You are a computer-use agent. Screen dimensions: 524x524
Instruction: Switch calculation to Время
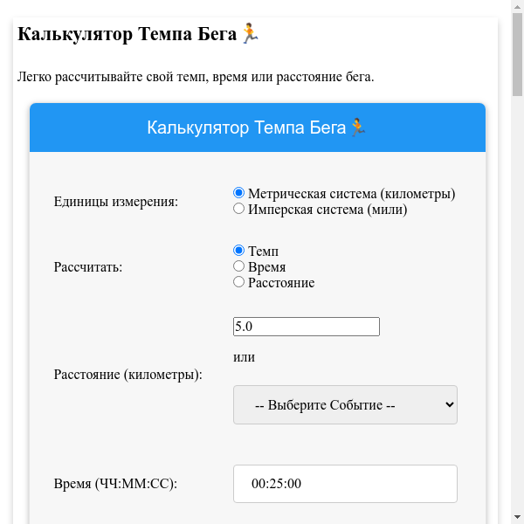point(238,266)
